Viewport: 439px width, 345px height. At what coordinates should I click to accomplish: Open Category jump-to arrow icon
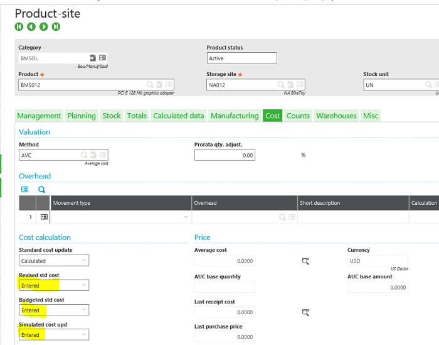tap(93, 58)
